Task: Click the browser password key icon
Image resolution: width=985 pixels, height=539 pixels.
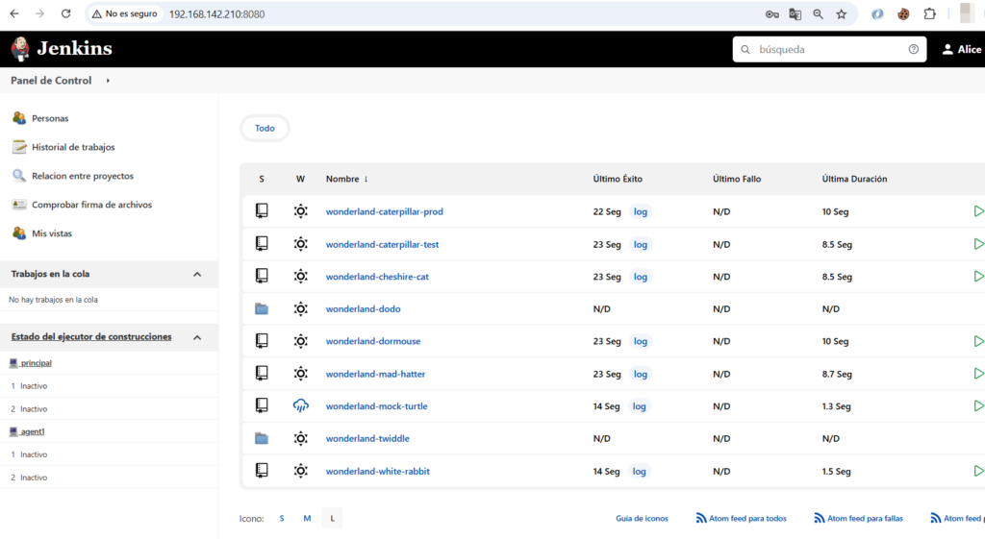Action: coord(772,13)
